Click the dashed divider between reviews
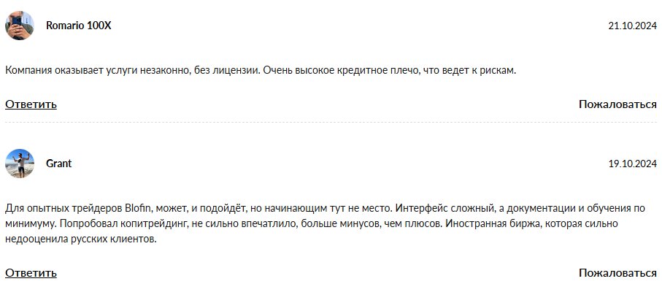The image size is (662, 284). point(331,123)
